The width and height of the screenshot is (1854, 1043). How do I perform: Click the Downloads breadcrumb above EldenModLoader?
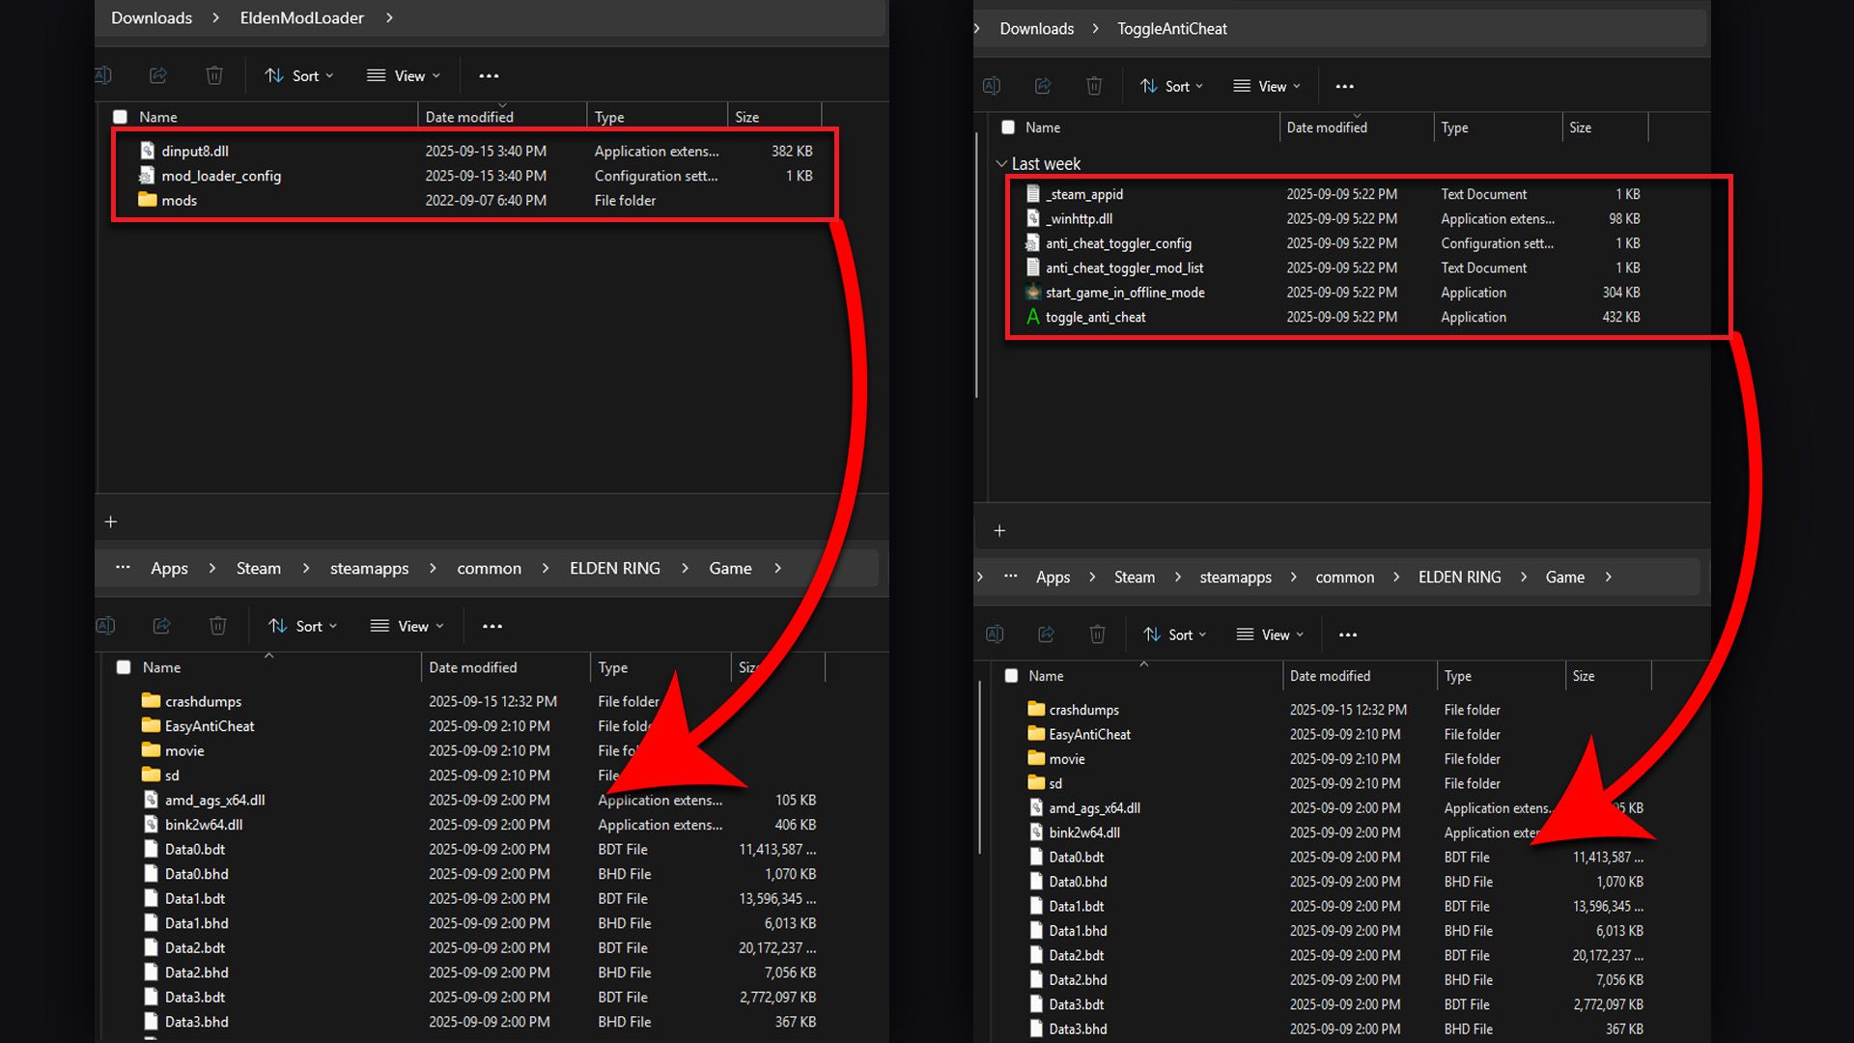pyautogui.click(x=152, y=17)
